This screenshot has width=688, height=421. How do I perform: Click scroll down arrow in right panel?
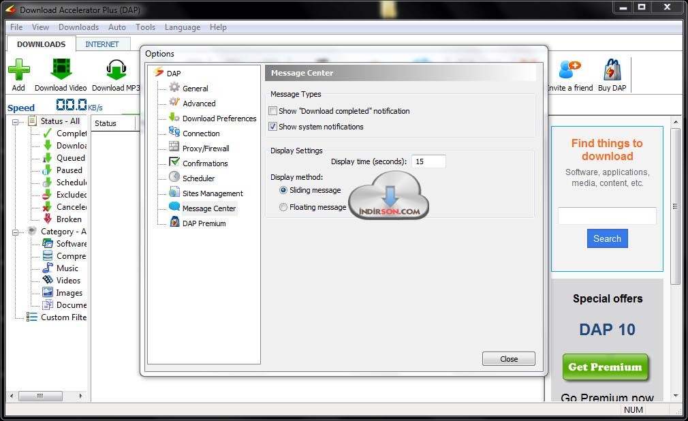[x=675, y=396]
